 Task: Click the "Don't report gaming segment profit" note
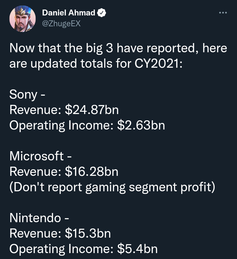pos(112,187)
